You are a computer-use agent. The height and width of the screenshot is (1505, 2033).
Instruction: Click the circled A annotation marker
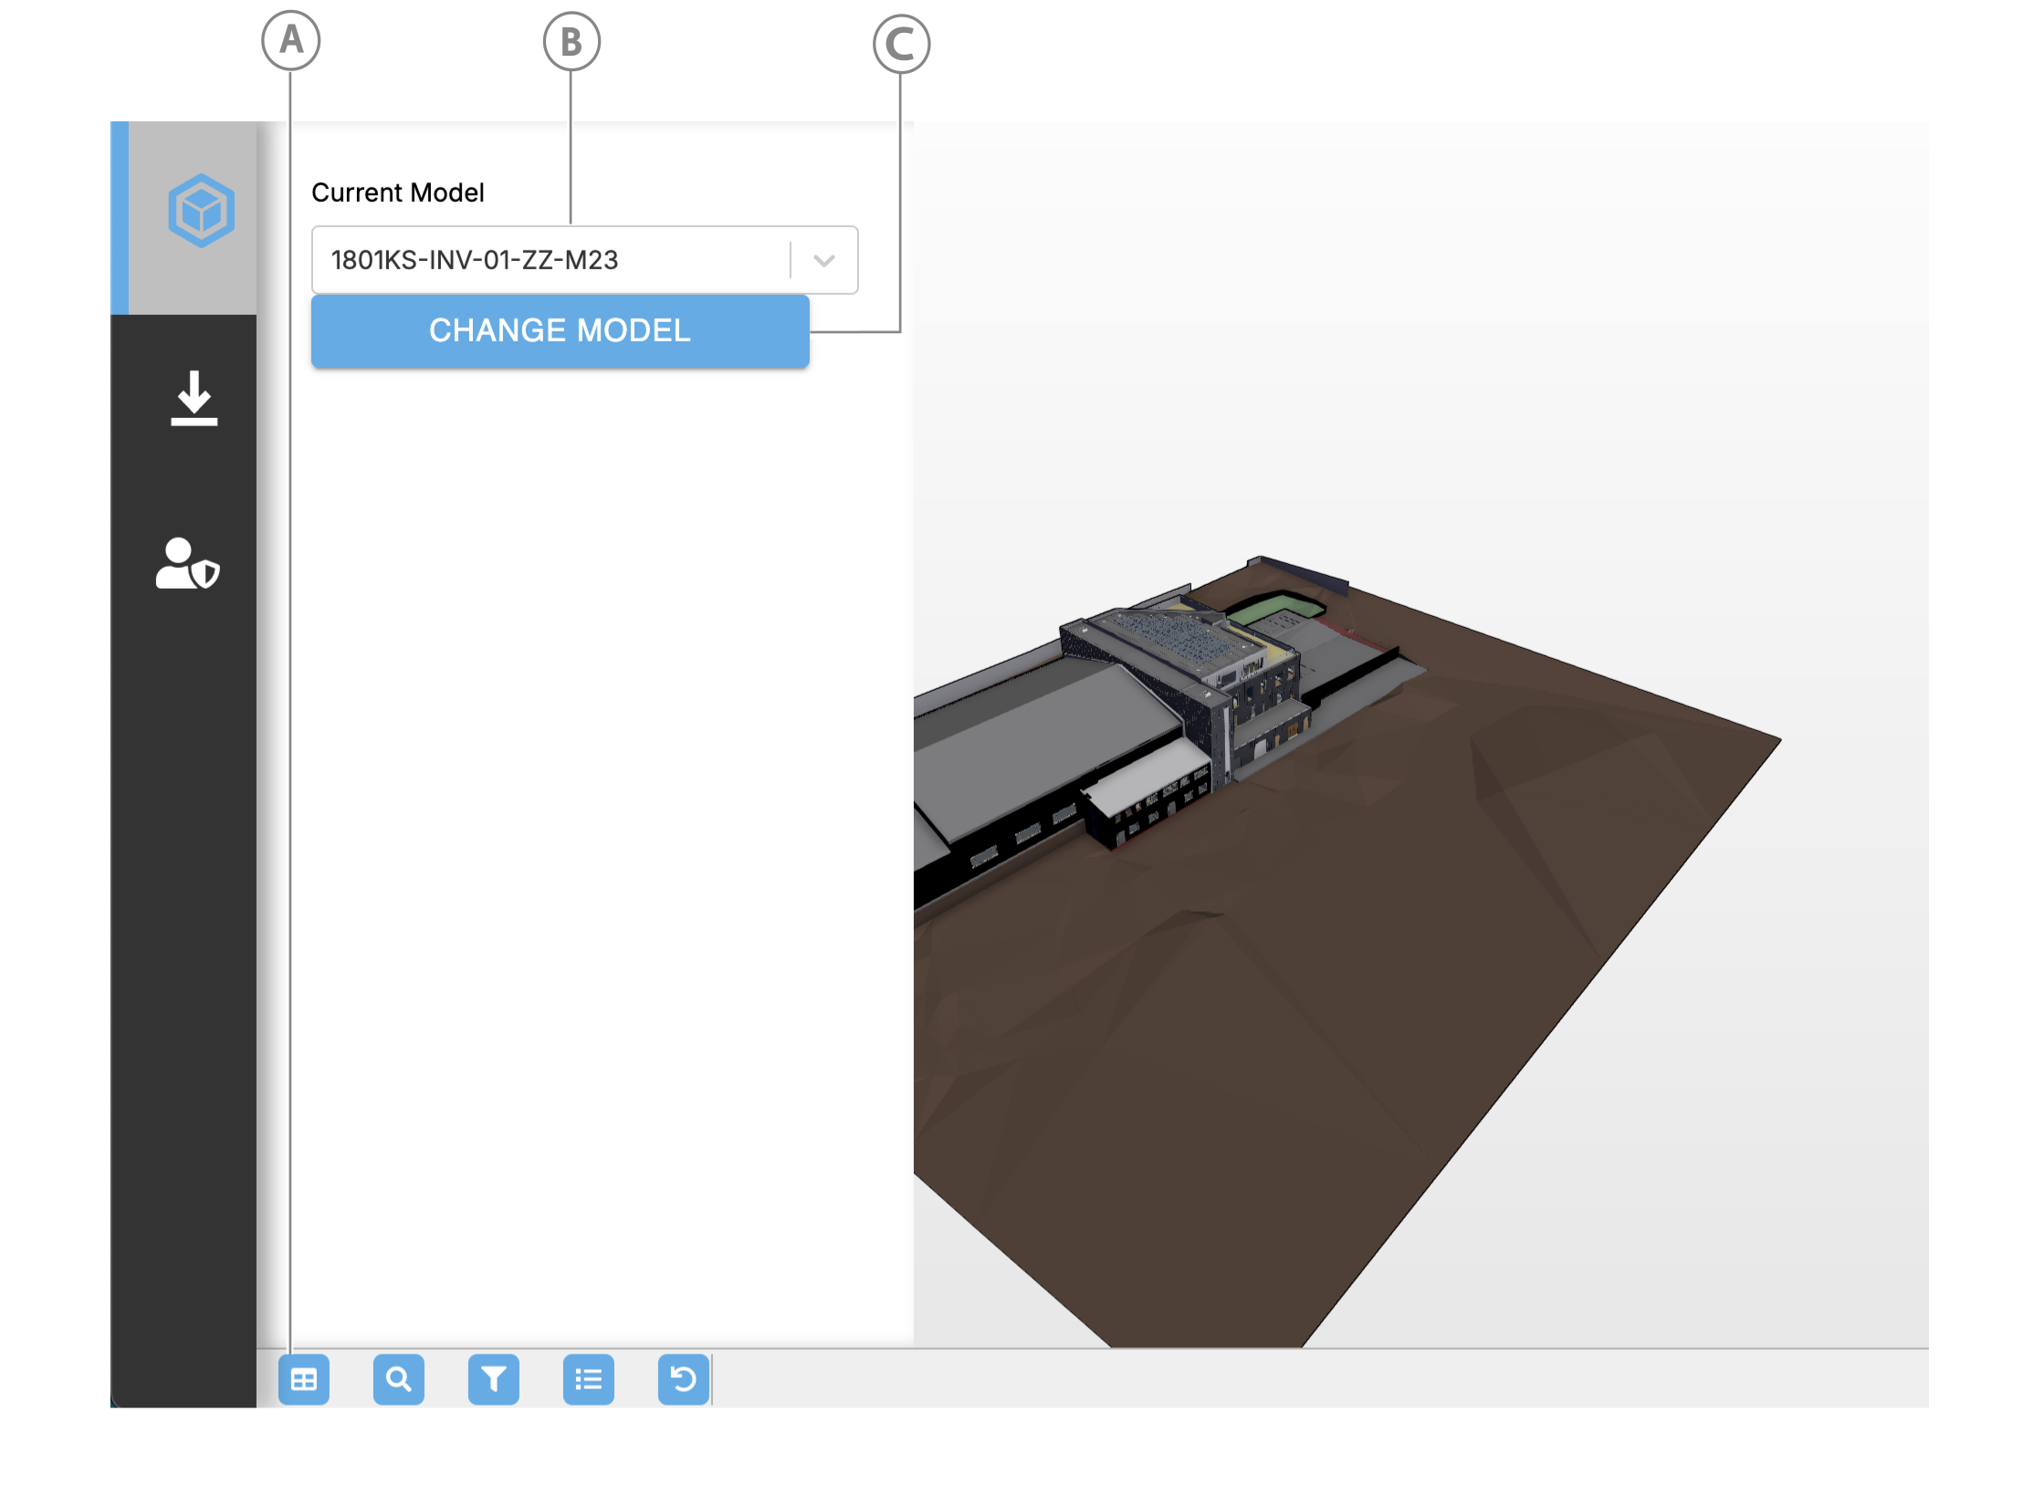(291, 40)
